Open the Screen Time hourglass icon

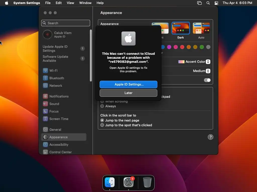click(45, 119)
